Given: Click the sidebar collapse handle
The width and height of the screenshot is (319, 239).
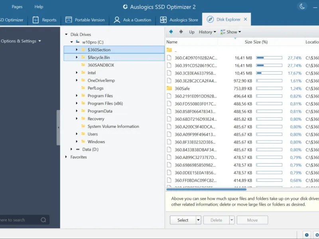Looking at the screenshot, I should tap(58, 127).
